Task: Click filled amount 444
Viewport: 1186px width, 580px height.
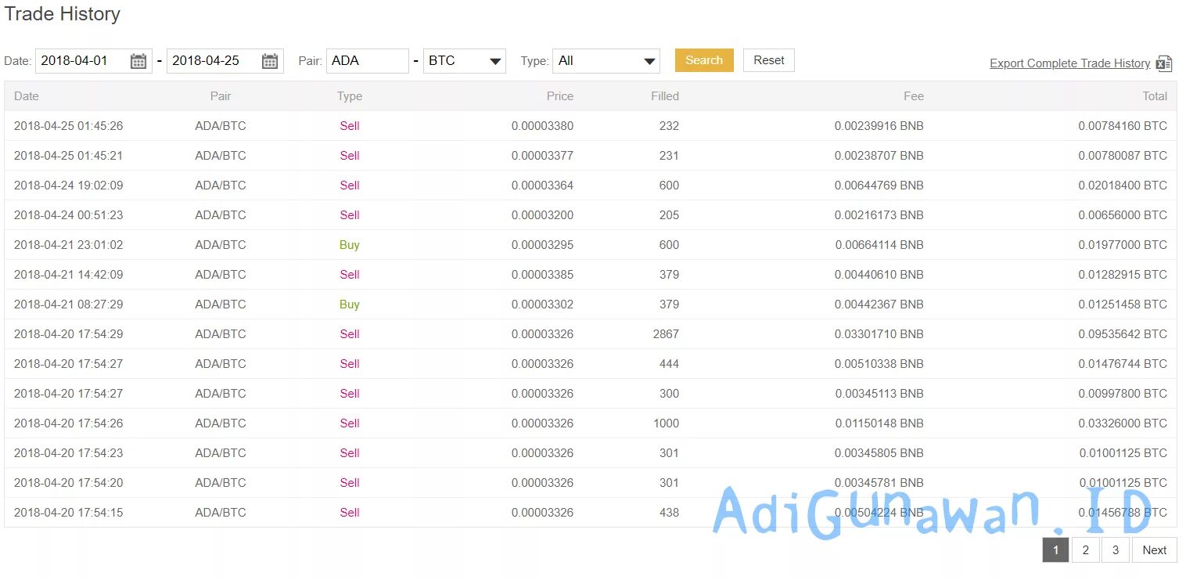Action: [x=669, y=364]
